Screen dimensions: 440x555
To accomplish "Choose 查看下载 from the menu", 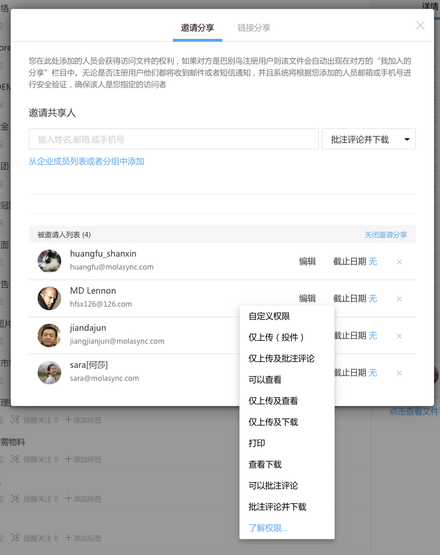I will (287, 464).
